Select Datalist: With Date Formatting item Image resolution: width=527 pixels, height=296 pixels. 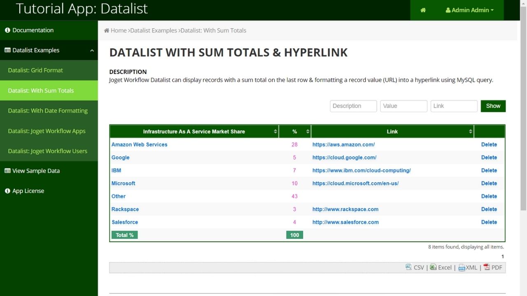[48, 111]
